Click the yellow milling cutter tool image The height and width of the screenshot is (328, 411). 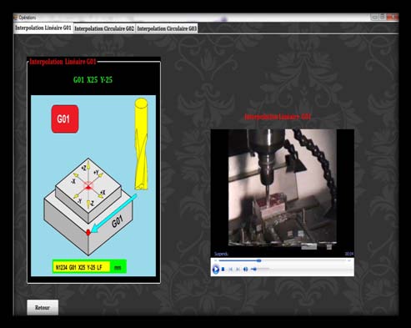pyautogui.click(x=141, y=144)
